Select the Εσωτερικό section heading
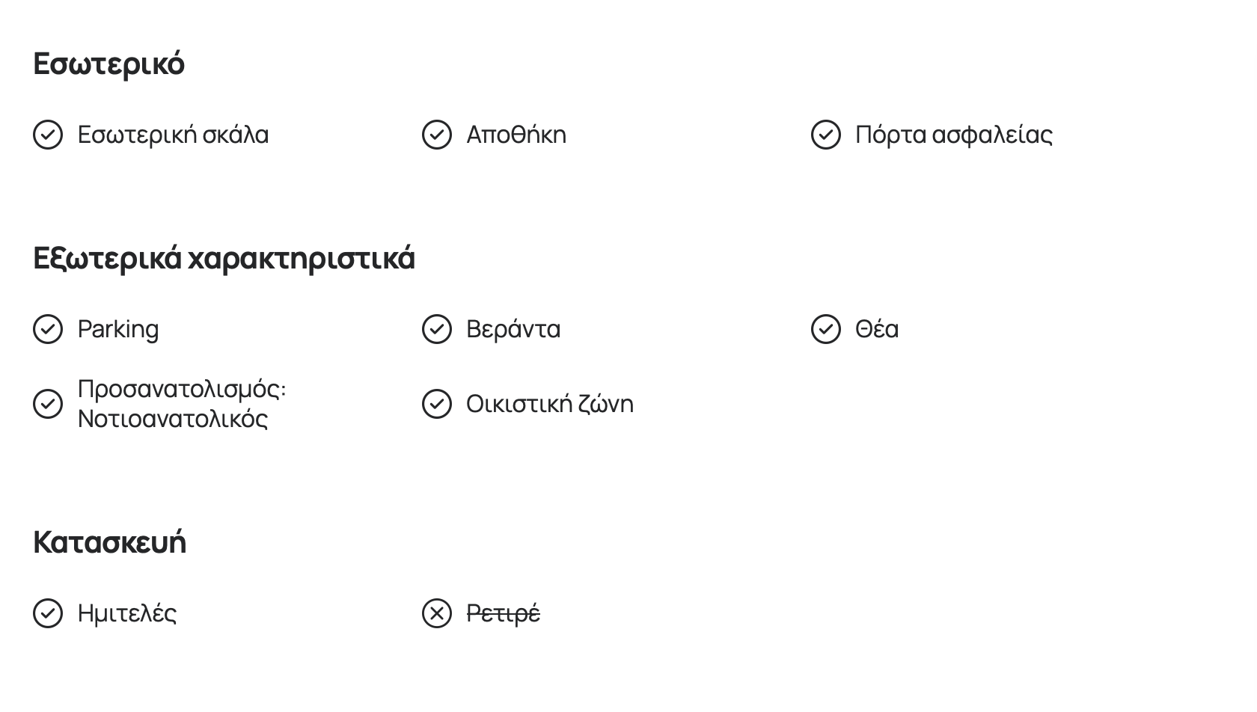1257x712 pixels. [109, 64]
